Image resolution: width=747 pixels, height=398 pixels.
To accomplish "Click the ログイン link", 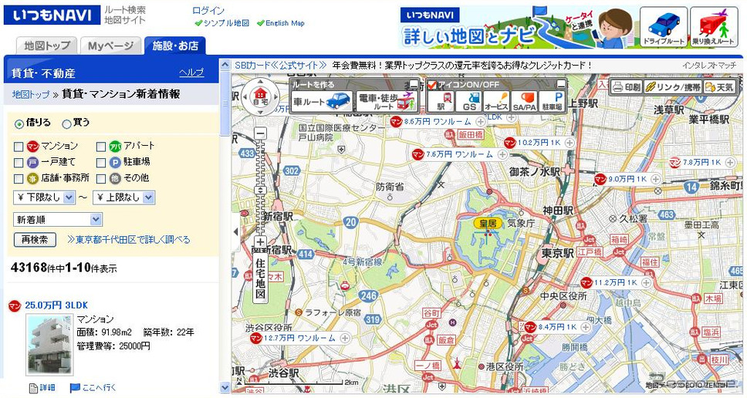I will click(208, 10).
